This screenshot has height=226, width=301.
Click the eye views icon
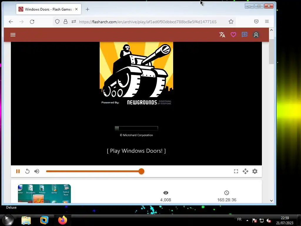click(x=166, y=193)
